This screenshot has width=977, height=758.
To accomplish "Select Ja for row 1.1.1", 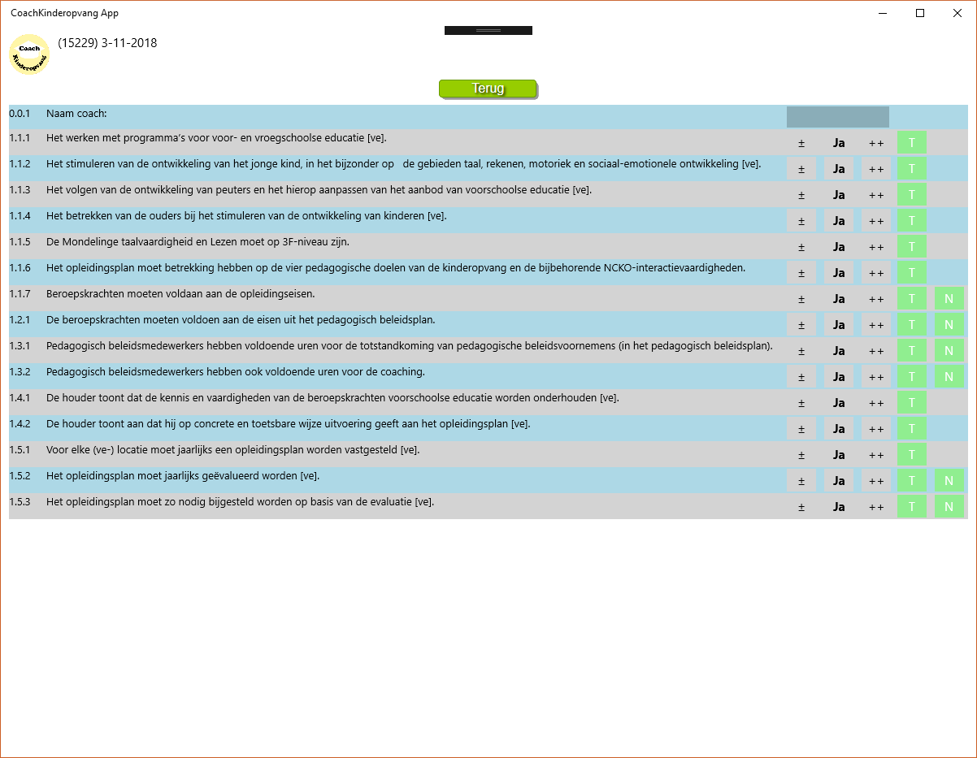I will pos(839,143).
